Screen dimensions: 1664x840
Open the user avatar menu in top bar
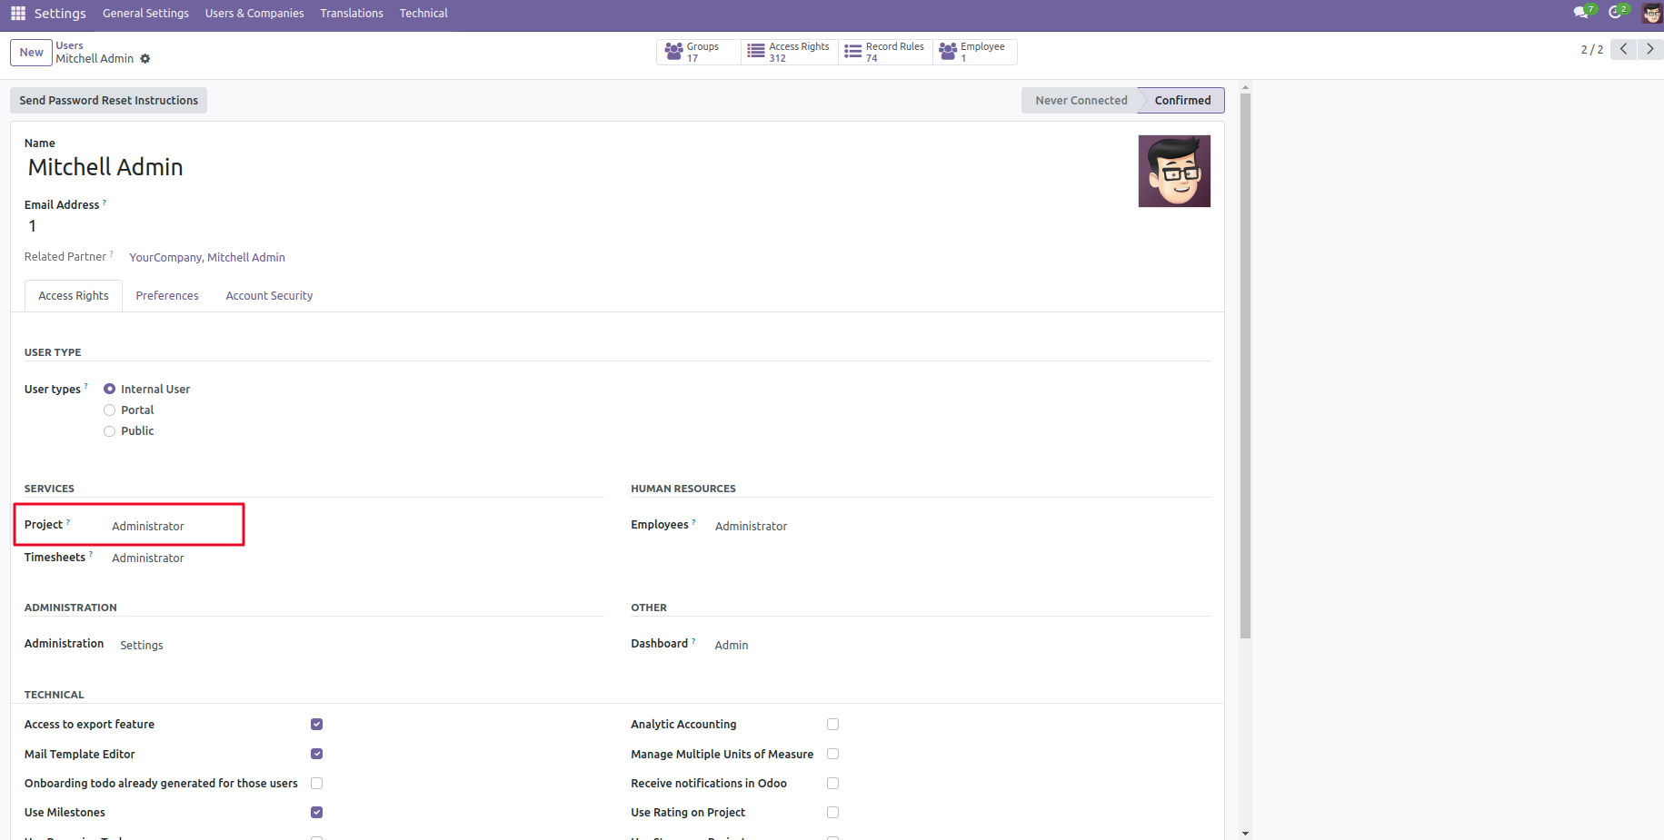click(x=1651, y=14)
